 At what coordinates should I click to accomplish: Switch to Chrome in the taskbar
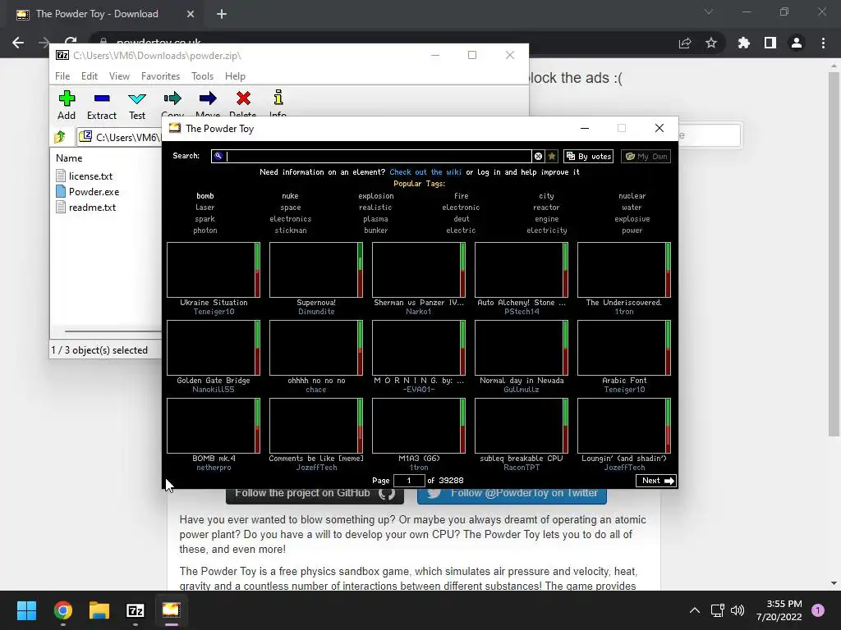[x=62, y=610]
